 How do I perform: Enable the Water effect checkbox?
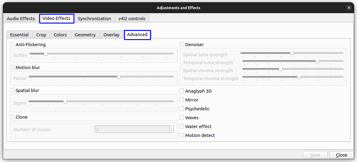pos(182,127)
